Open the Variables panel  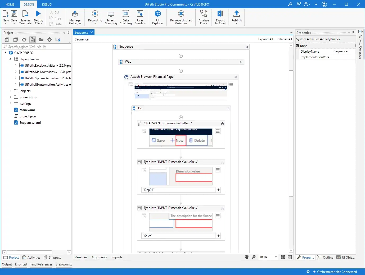(x=81, y=257)
